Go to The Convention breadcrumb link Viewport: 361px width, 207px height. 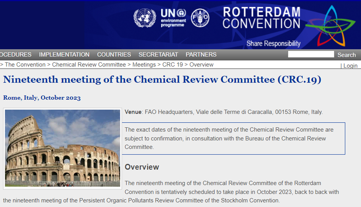coord(25,65)
